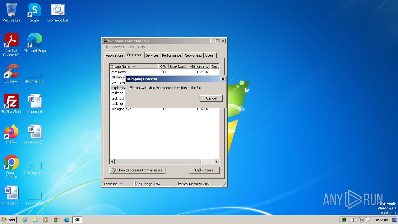The height and width of the screenshot is (224, 398).
Task: Click the 8:32 AM taskbar clock
Action: point(382,220)
